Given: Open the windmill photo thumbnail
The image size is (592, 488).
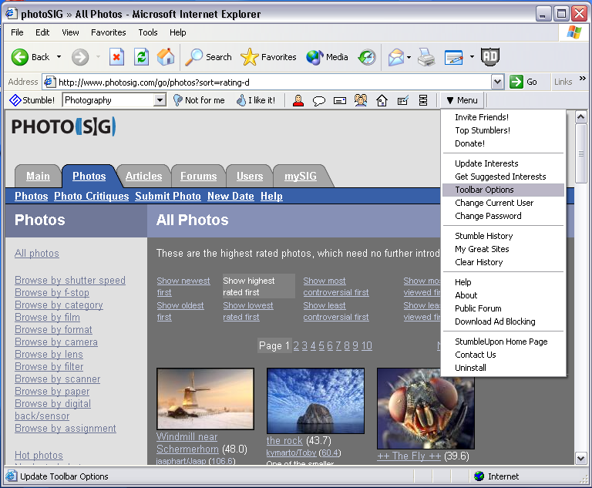Looking at the screenshot, I should (x=205, y=399).
